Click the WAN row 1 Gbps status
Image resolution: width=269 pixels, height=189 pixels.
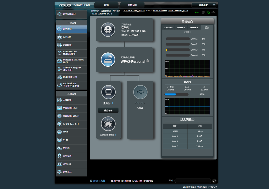(x=200, y=131)
